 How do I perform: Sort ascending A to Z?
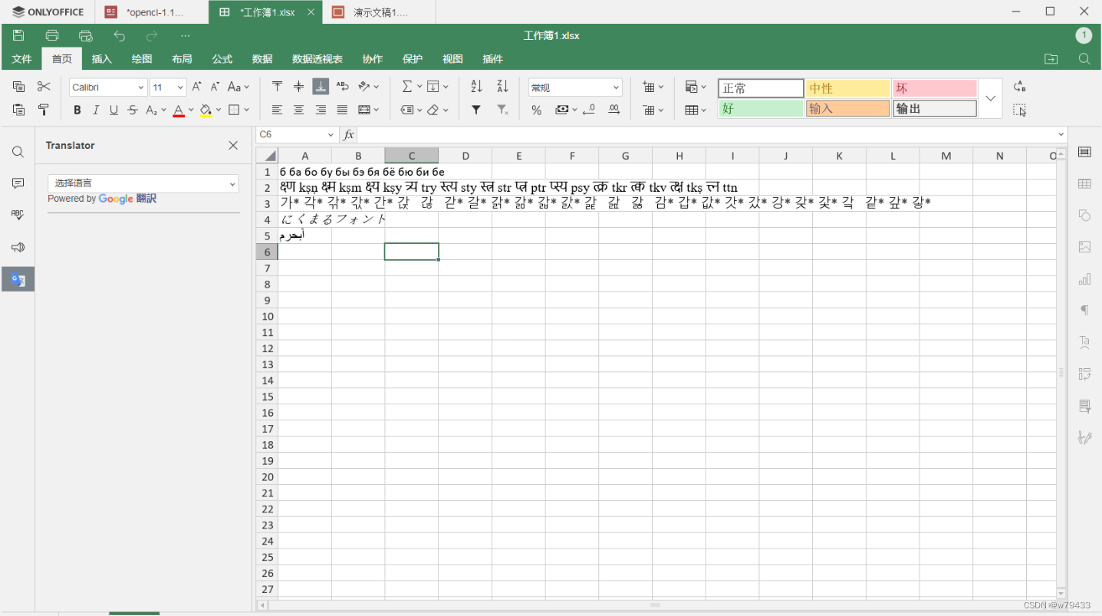click(x=476, y=87)
